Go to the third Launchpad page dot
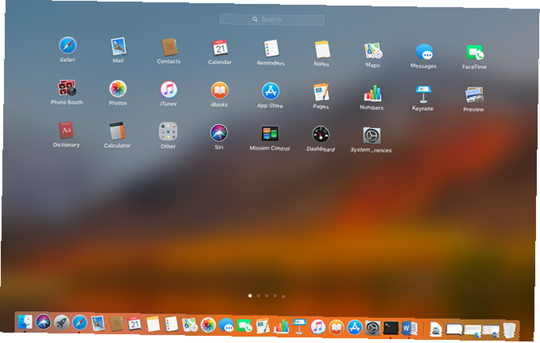This screenshot has height=343, width=540. (x=267, y=296)
